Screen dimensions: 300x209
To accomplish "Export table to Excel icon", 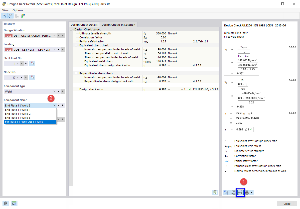I will (x=215, y=192).
